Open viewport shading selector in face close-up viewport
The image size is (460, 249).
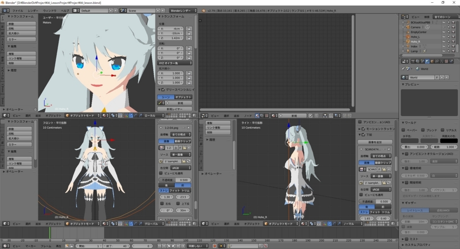tap(104, 115)
